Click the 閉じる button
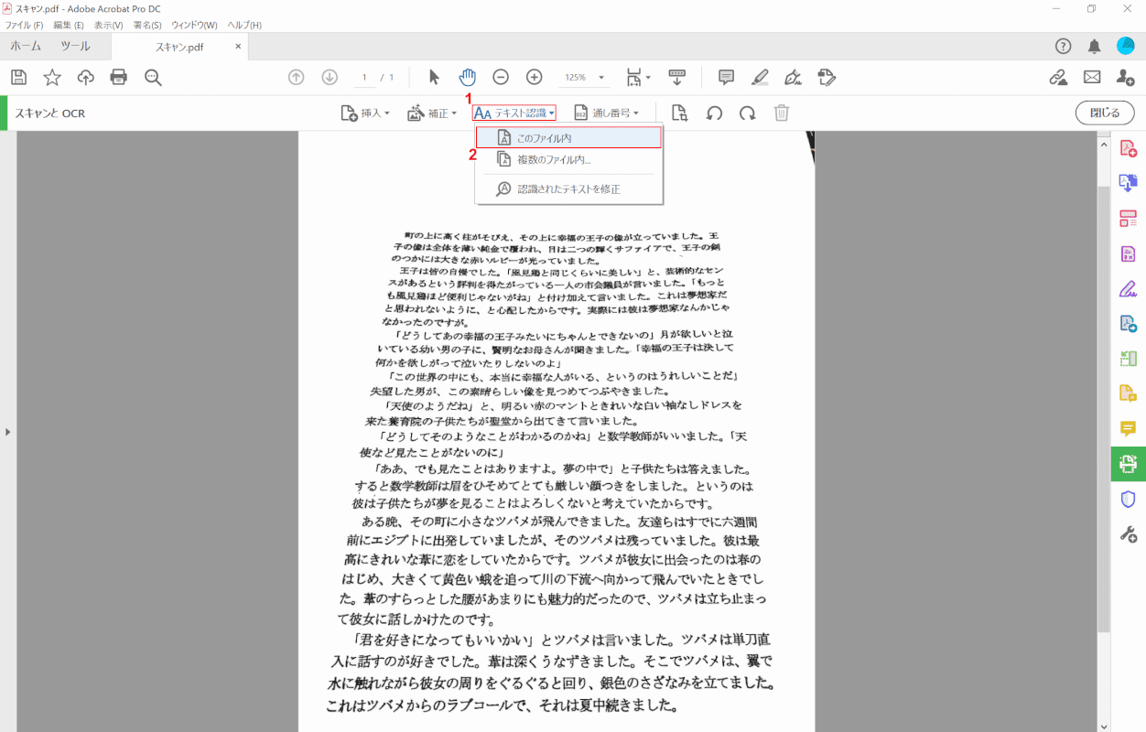The height and width of the screenshot is (732, 1146). tap(1105, 113)
